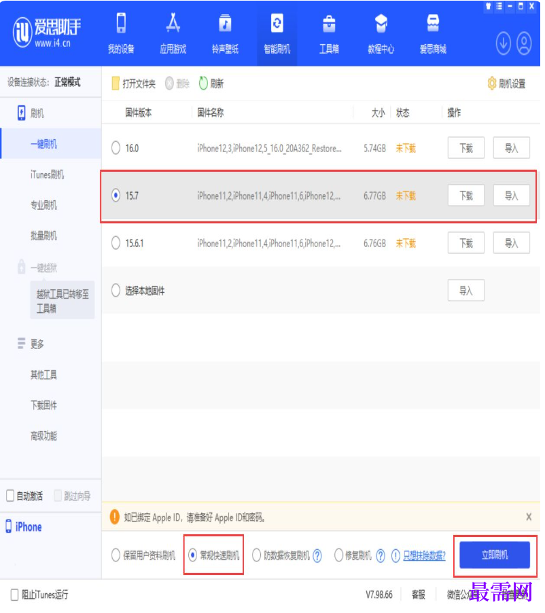Select 一键刷机 in sidebar

[x=51, y=144]
